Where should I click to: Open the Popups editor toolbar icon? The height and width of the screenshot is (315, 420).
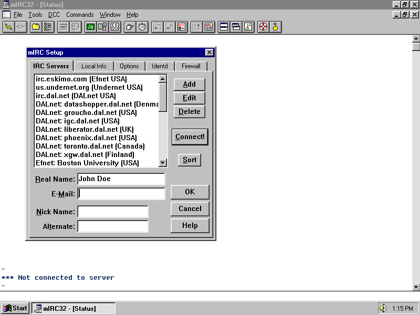(102, 27)
